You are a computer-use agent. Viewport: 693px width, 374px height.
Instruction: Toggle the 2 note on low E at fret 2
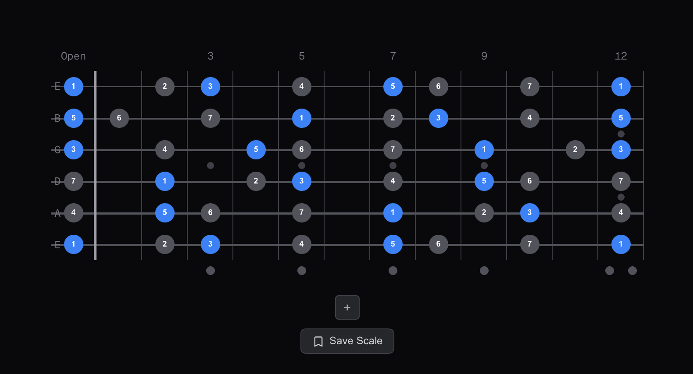point(165,244)
